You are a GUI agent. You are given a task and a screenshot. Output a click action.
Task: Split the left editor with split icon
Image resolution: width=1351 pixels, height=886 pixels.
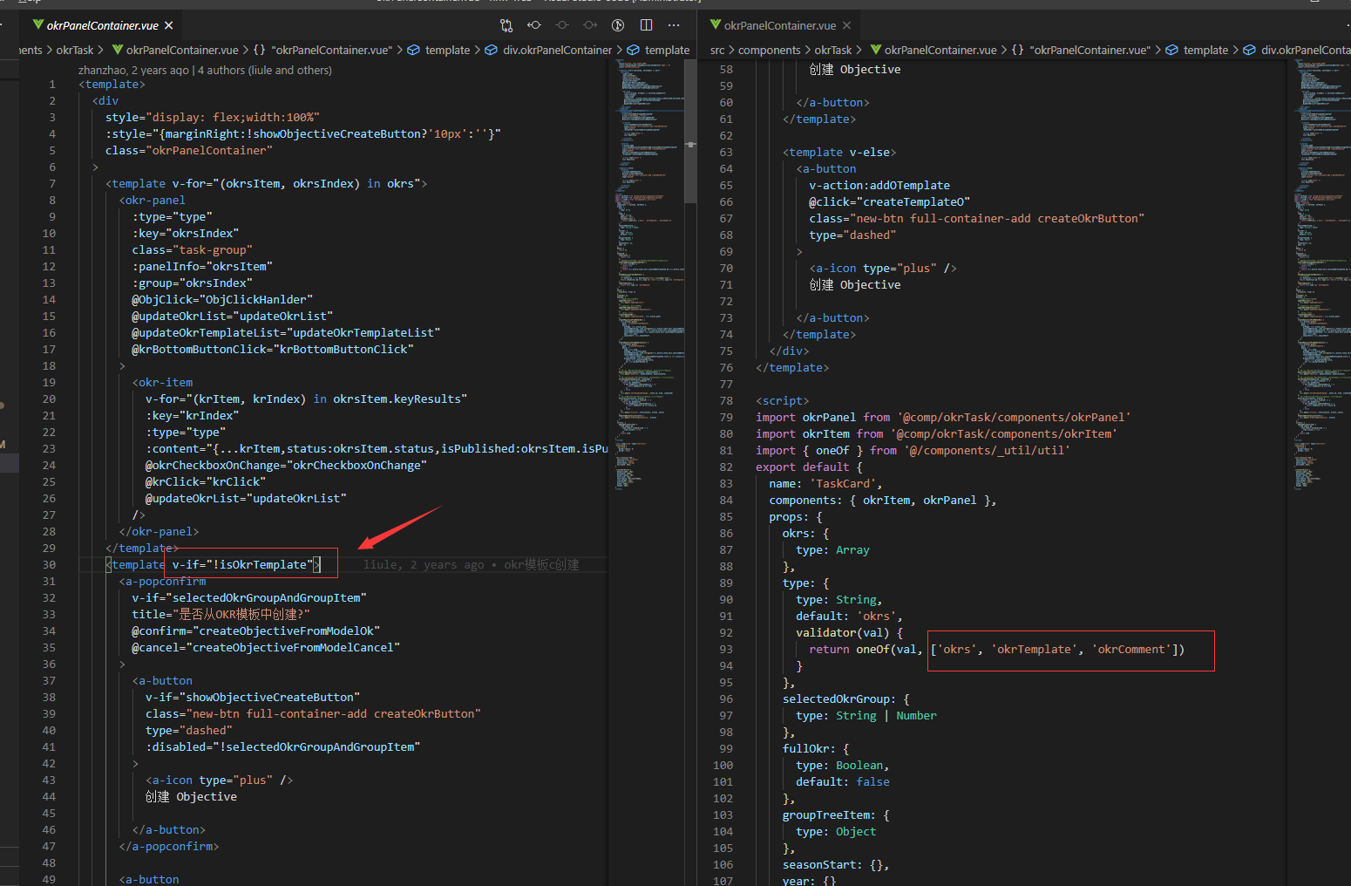(x=646, y=25)
